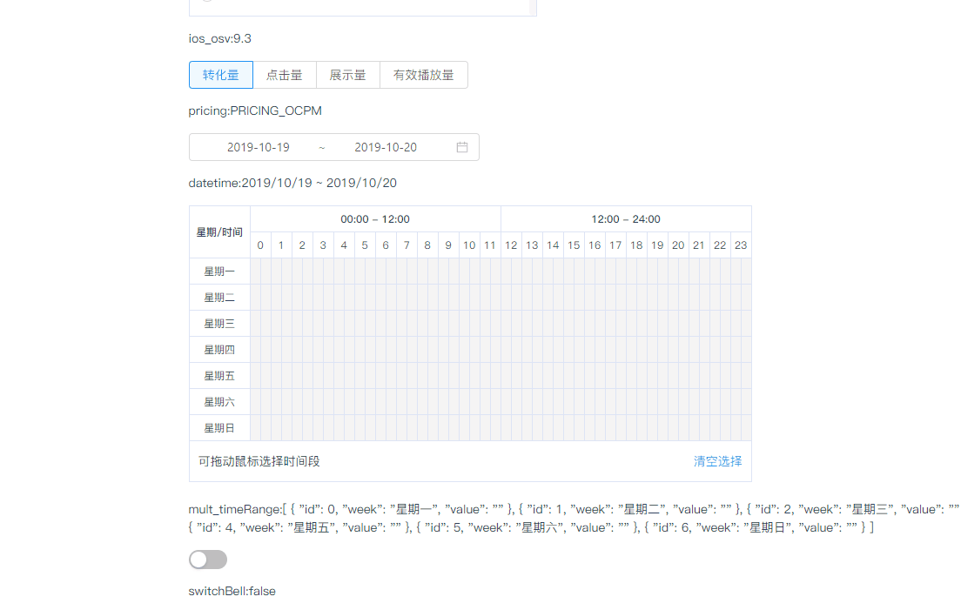Click the 星期日 row label
This screenshot has height=610, width=961.
pos(218,427)
